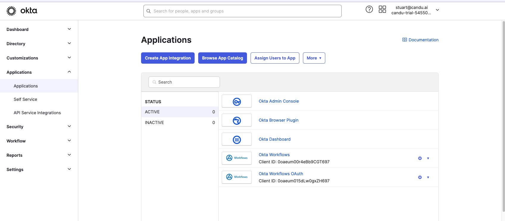The width and height of the screenshot is (505, 221).
Task: Expand the Workflow sidebar section
Action: [39, 141]
